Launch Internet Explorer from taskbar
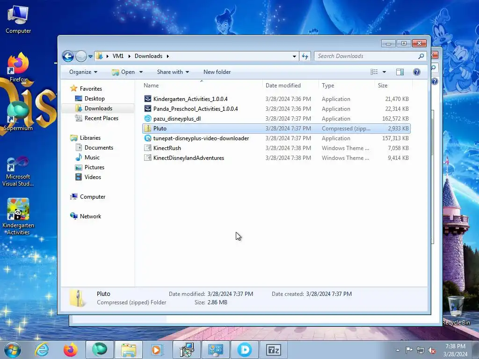Viewport: 479px width, 359px height. pos(42,350)
